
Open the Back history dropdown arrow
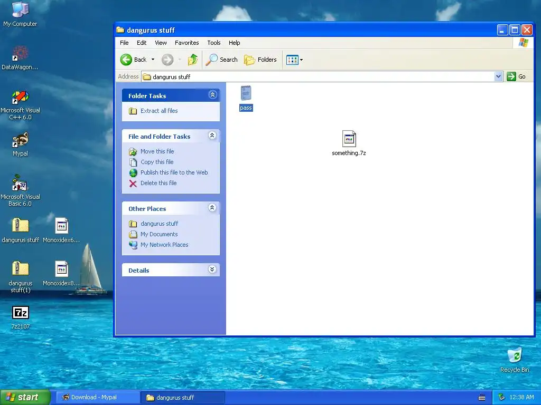(x=153, y=60)
